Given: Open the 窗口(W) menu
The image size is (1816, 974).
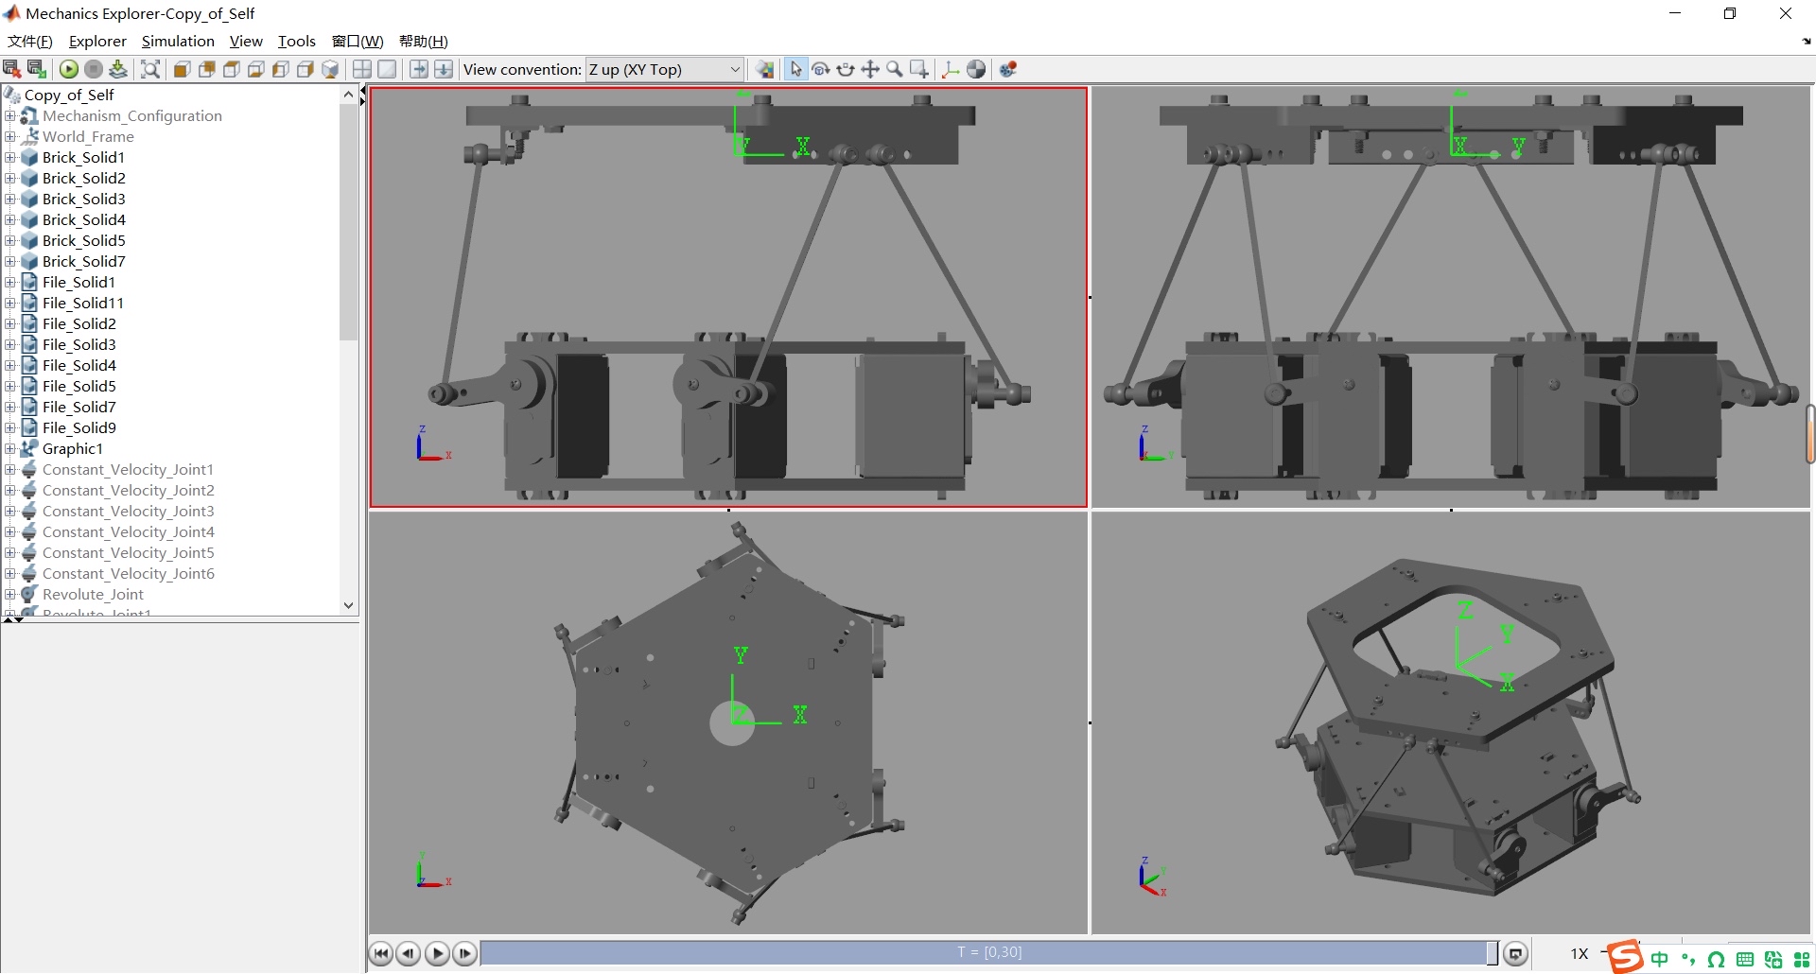Looking at the screenshot, I should 358,41.
